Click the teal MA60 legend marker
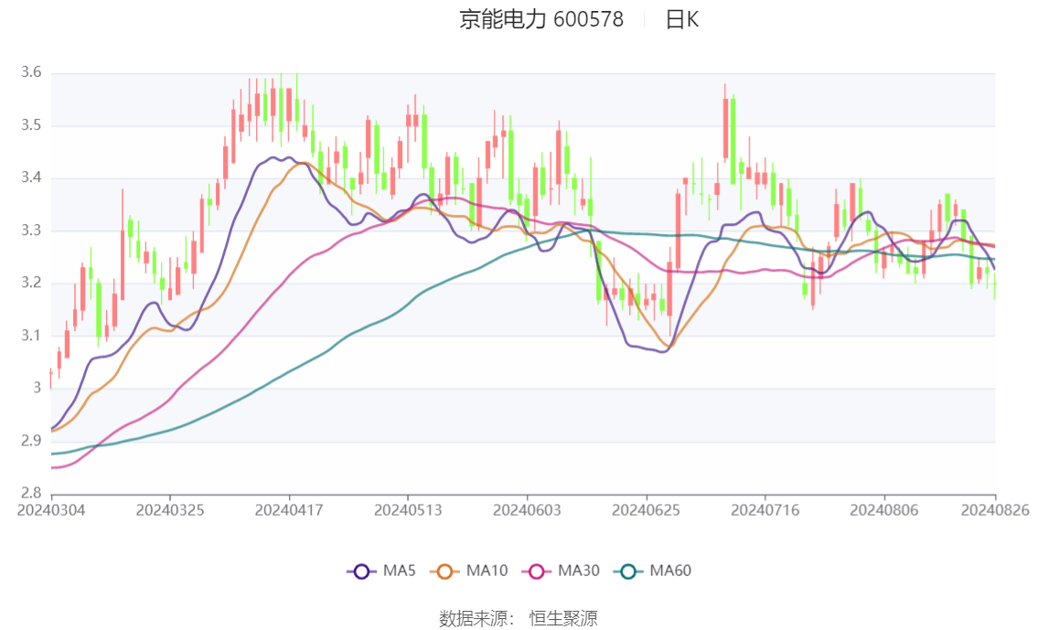 tap(628, 571)
